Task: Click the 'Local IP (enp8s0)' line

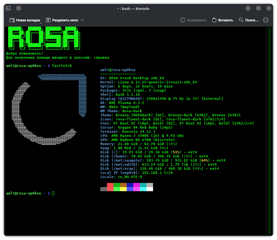Action: click(137, 173)
